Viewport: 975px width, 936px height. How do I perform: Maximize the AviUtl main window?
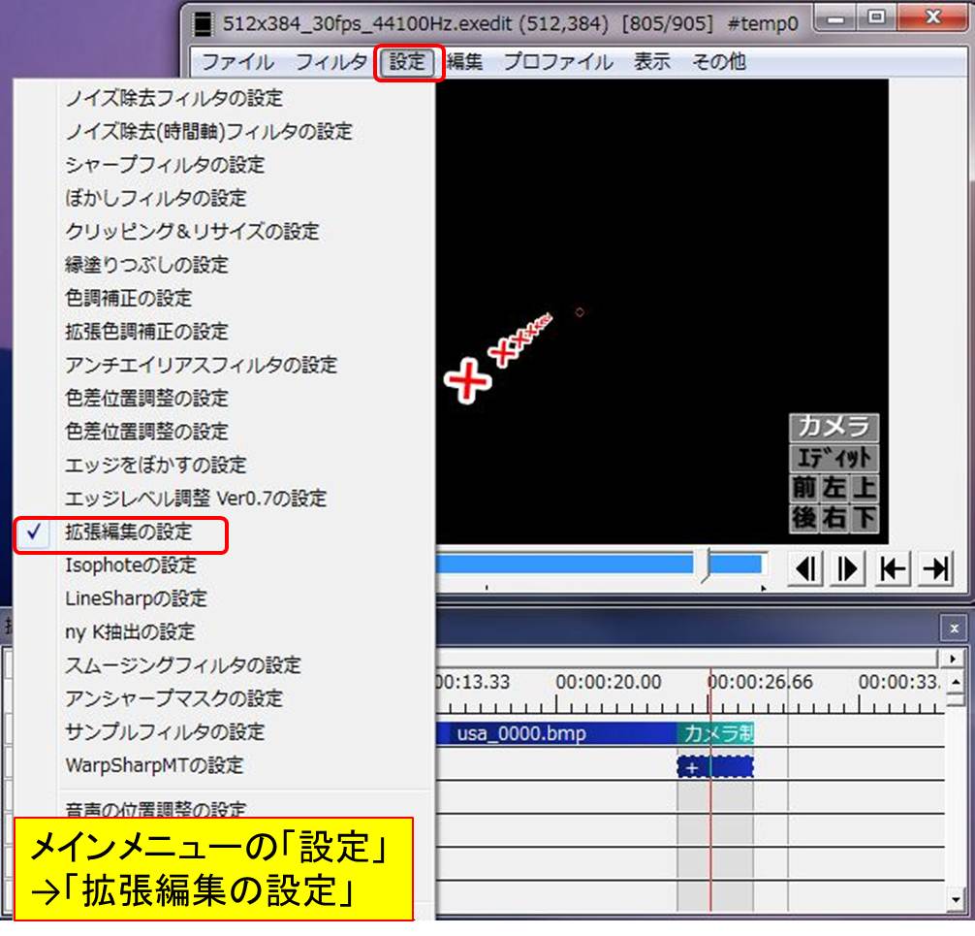pos(877,17)
